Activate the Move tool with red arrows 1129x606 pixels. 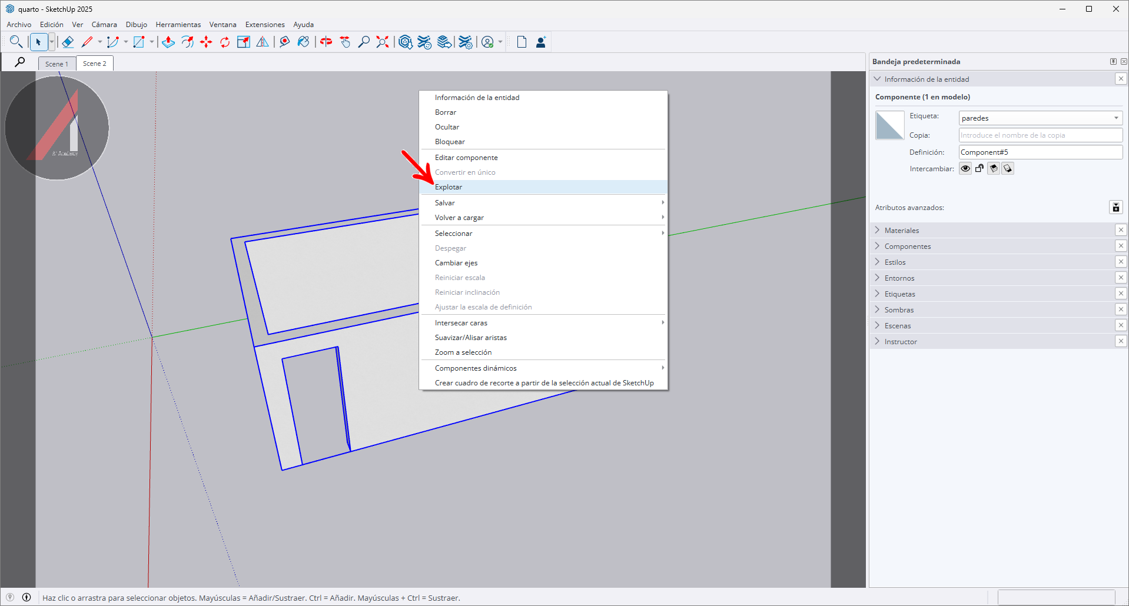point(206,42)
